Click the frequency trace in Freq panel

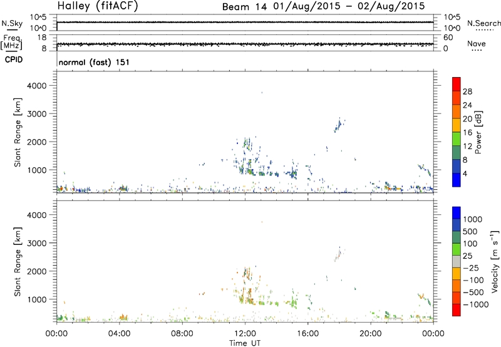[x=245, y=44]
